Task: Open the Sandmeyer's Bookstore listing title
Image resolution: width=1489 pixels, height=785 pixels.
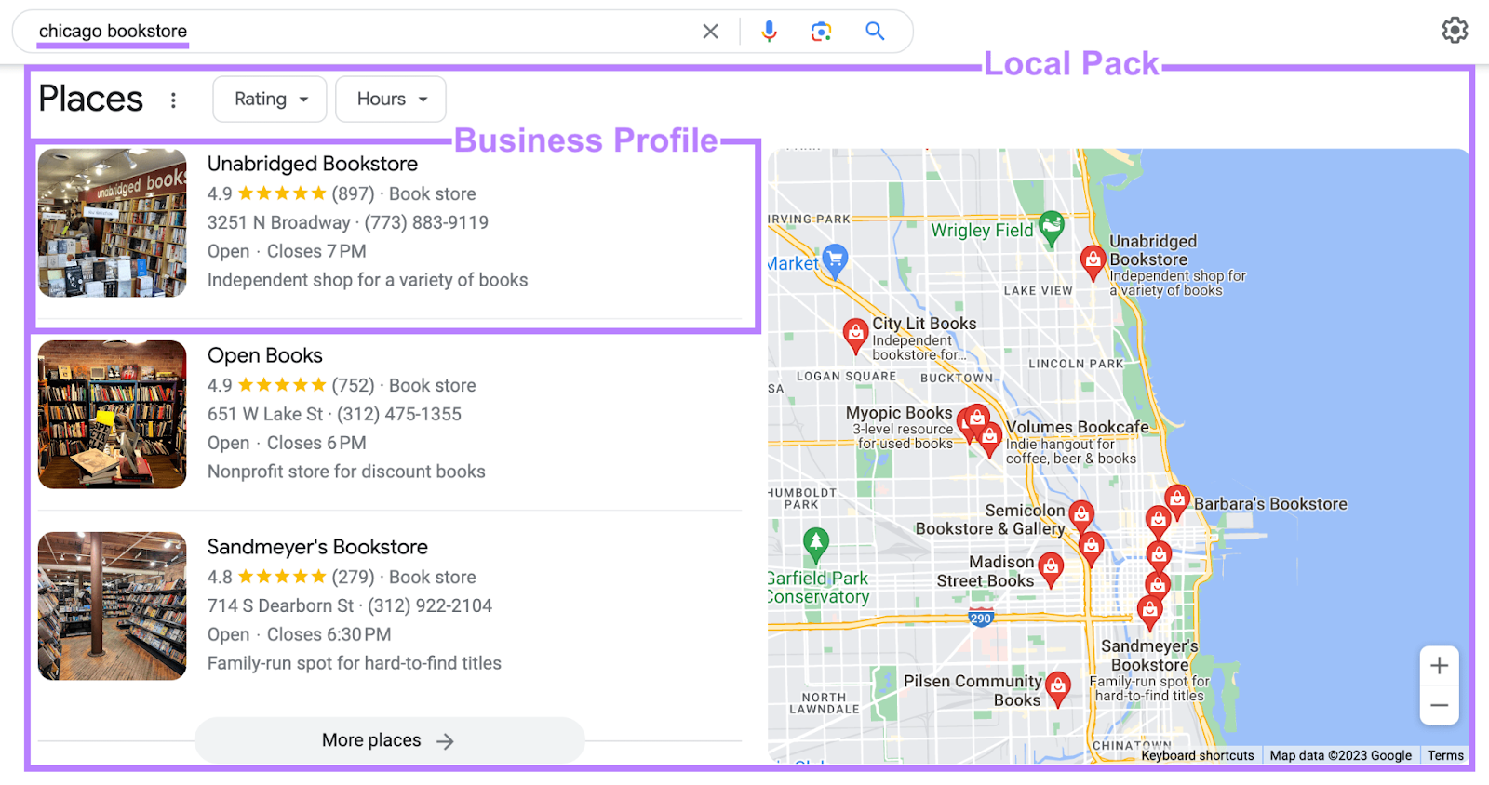Action: [317, 547]
